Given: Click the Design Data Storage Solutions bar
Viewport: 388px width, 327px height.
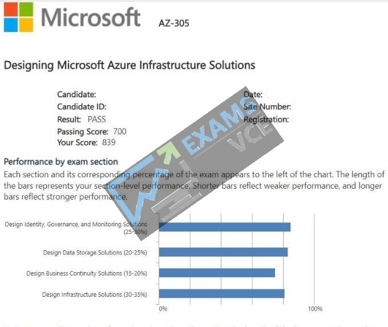Looking at the screenshot, I should click(x=223, y=252).
